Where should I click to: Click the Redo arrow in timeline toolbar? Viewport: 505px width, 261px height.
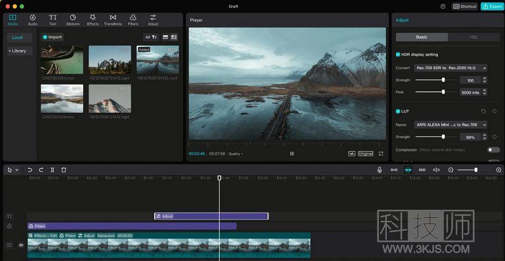(41, 170)
